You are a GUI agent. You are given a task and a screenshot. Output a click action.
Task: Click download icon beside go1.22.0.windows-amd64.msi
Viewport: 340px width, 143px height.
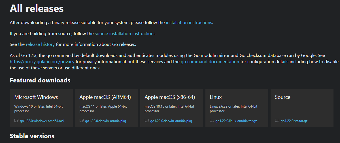click(16, 121)
